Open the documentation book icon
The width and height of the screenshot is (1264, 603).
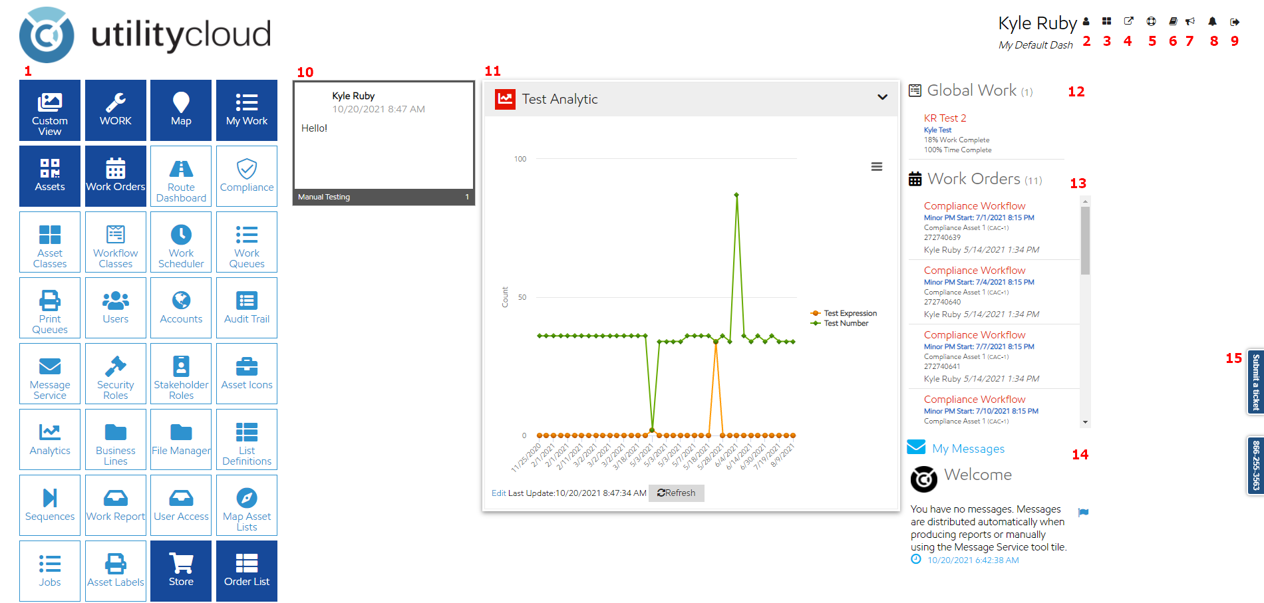(x=1173, y=21)
